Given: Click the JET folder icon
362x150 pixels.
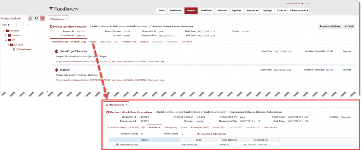Looking at the screenshot, I should [x=10, y=40].
